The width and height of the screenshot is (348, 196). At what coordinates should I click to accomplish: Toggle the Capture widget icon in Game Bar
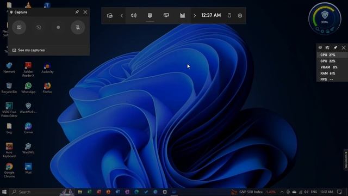click(150, 15)
